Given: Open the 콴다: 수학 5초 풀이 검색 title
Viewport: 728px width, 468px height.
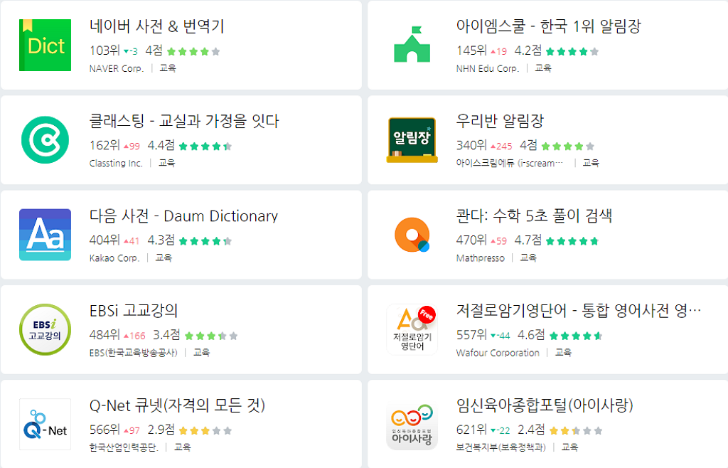Looking at the screenshot, I should tap(534, 216).
